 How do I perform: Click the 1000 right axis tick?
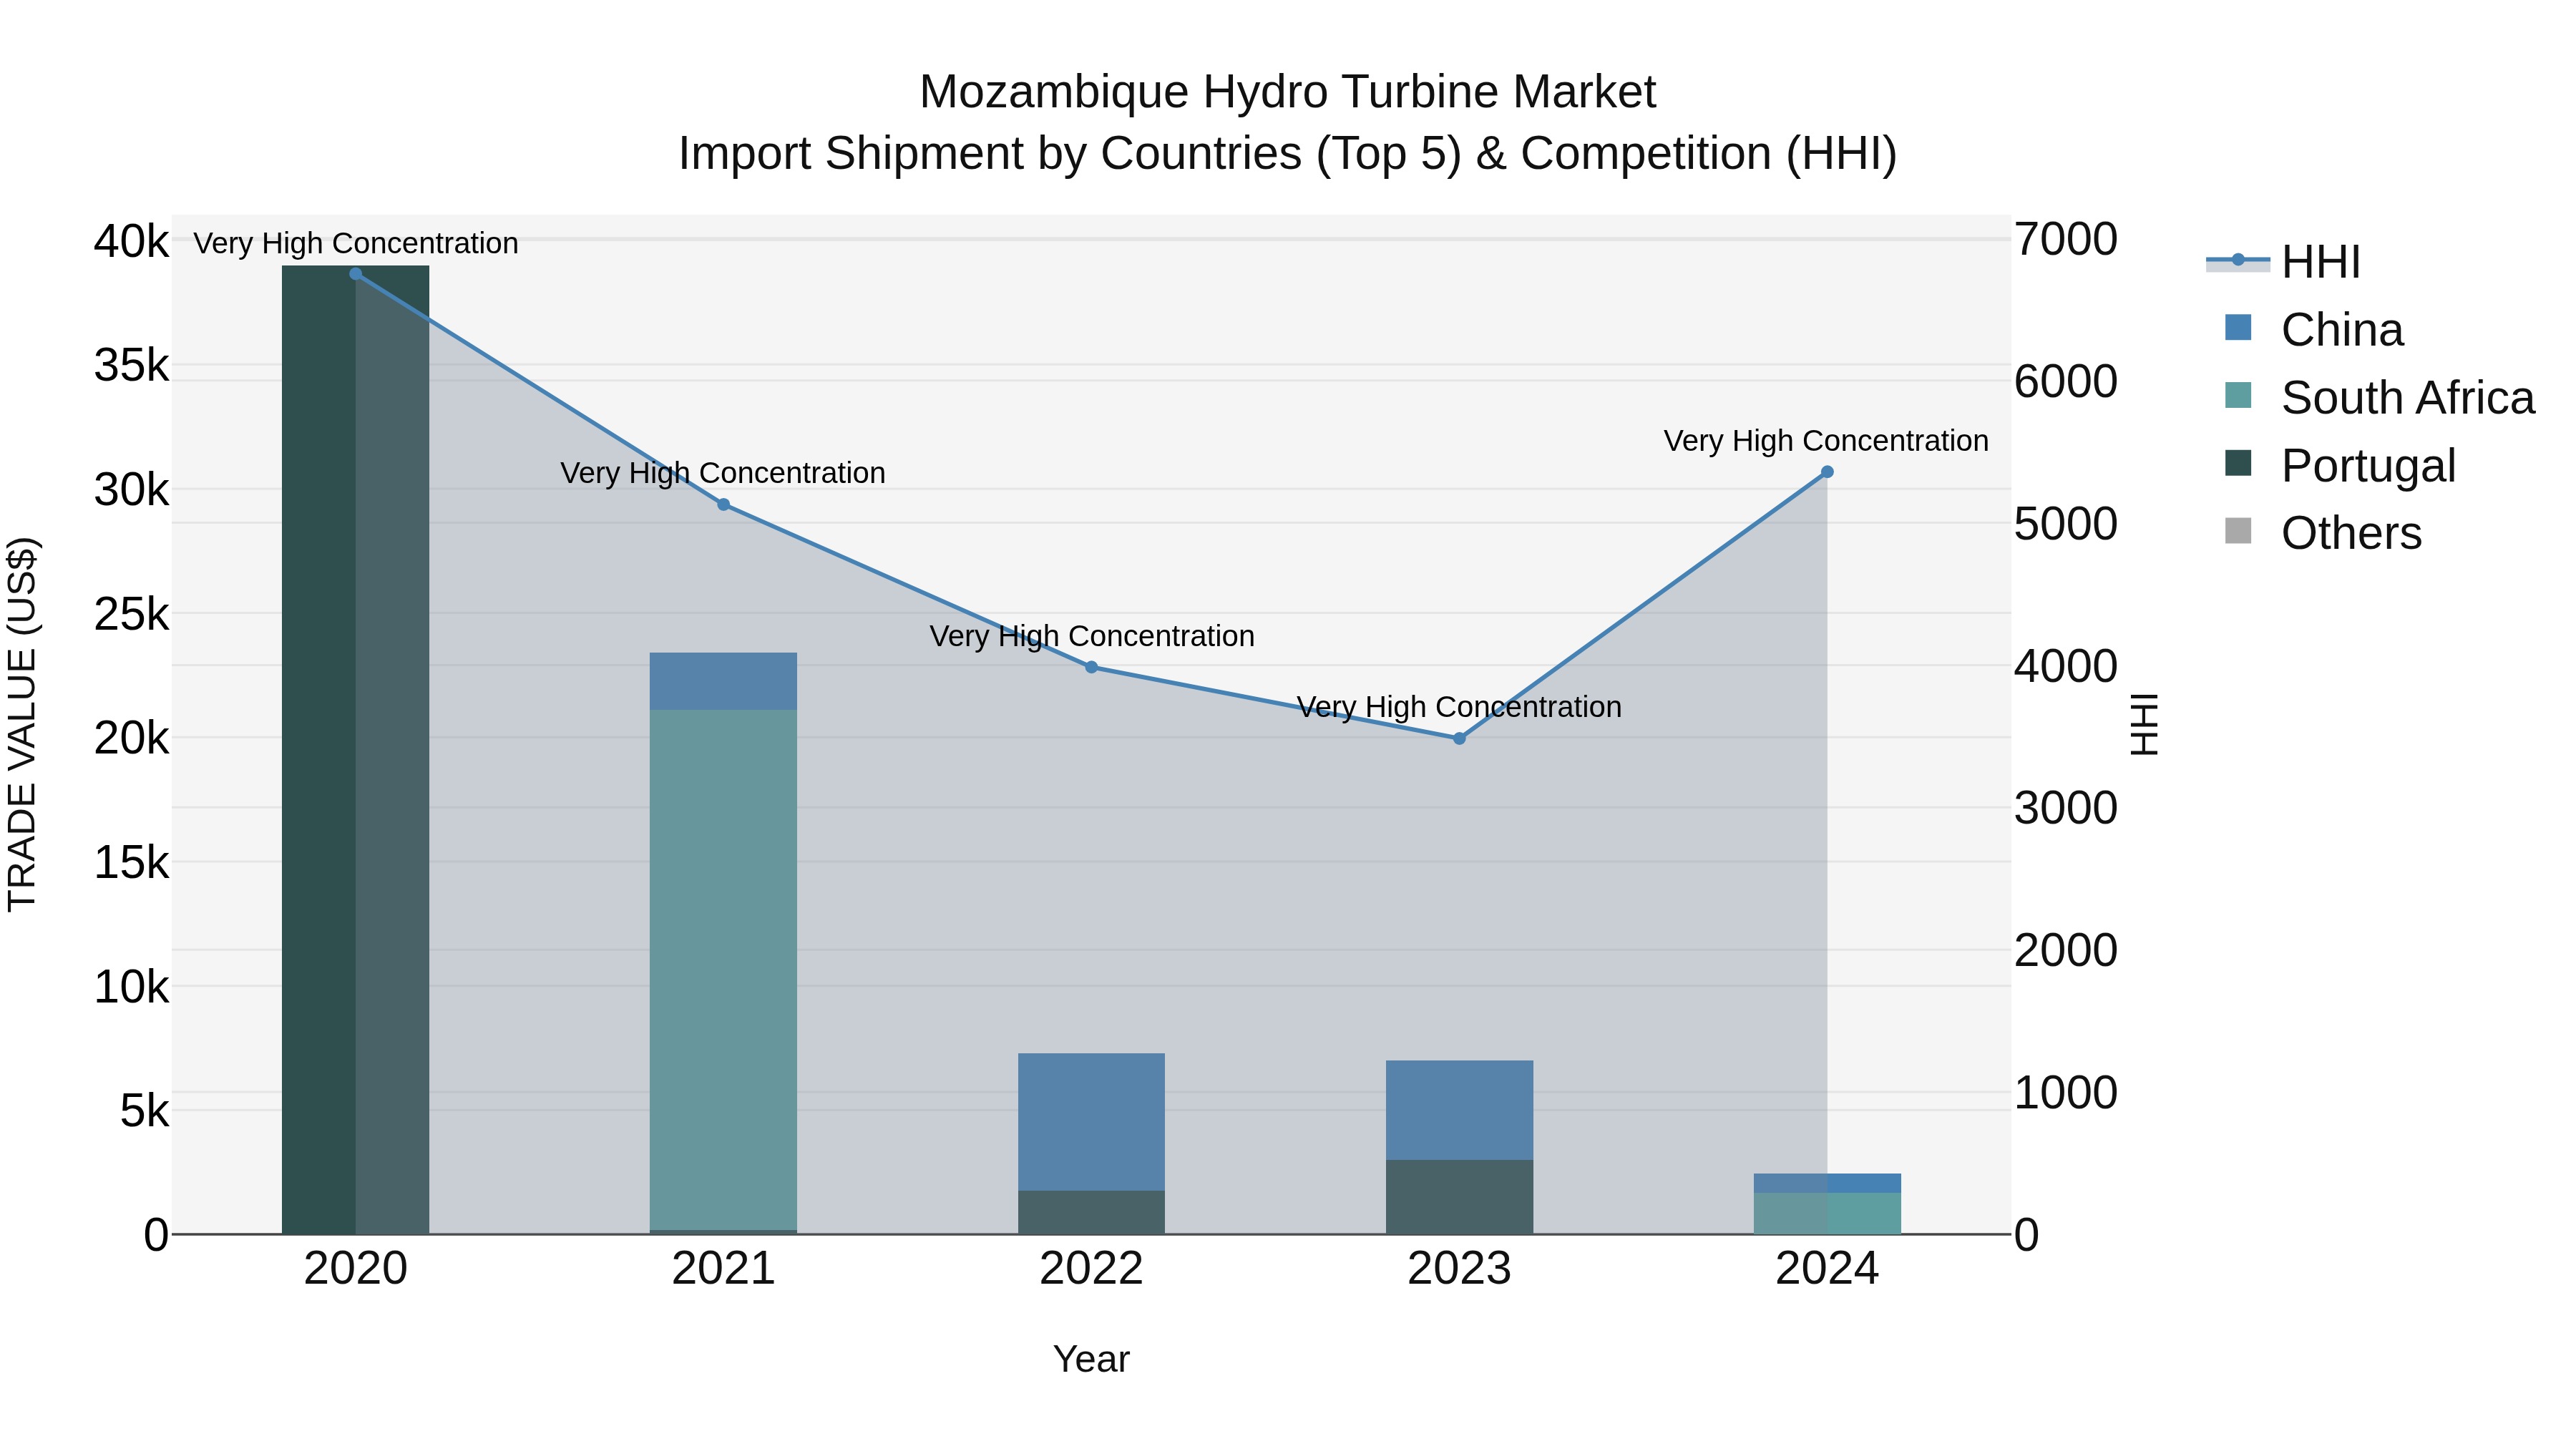tap(2066, 1093)
